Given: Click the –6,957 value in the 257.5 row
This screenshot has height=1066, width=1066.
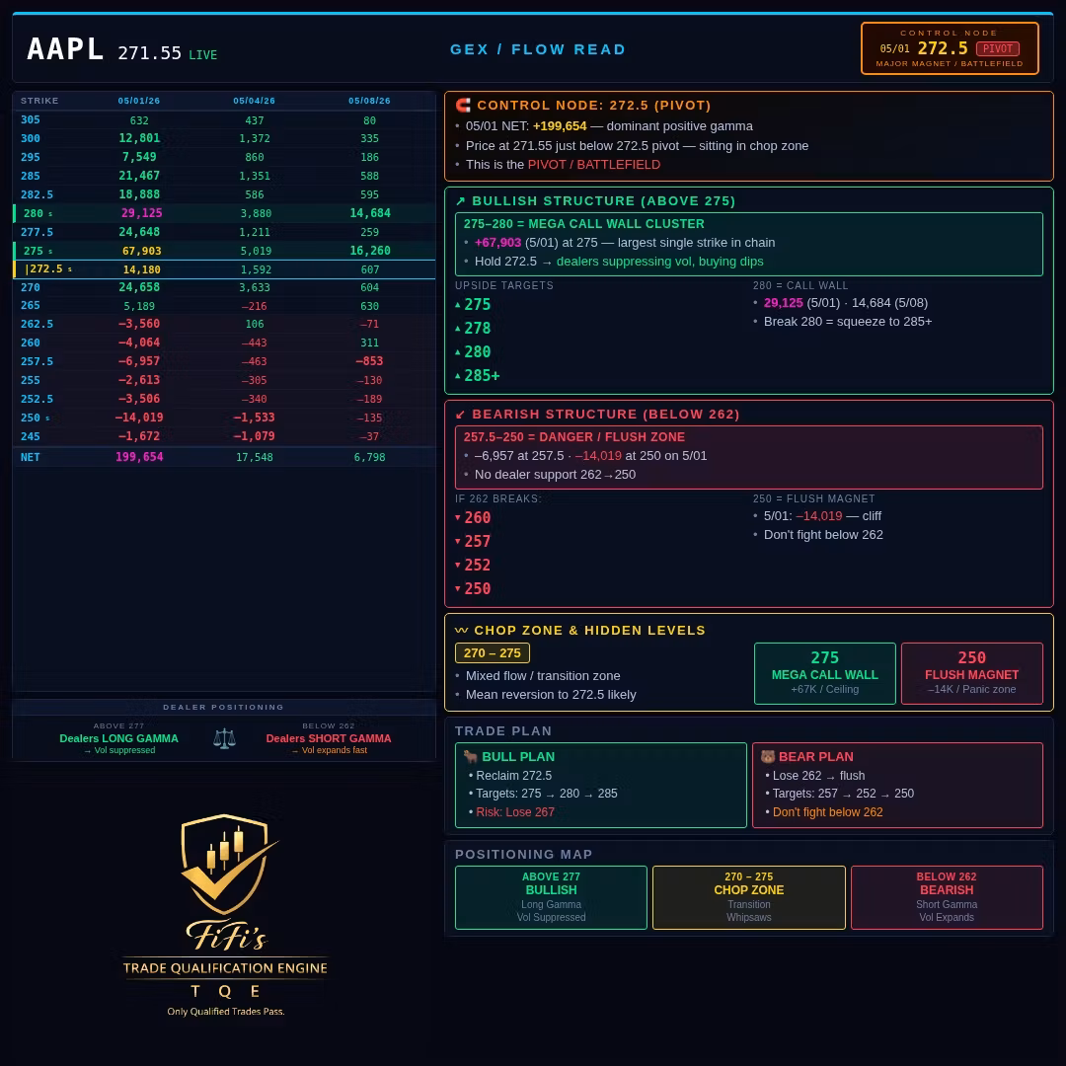Looking at the screenshot, I should (x=139, y=361).
